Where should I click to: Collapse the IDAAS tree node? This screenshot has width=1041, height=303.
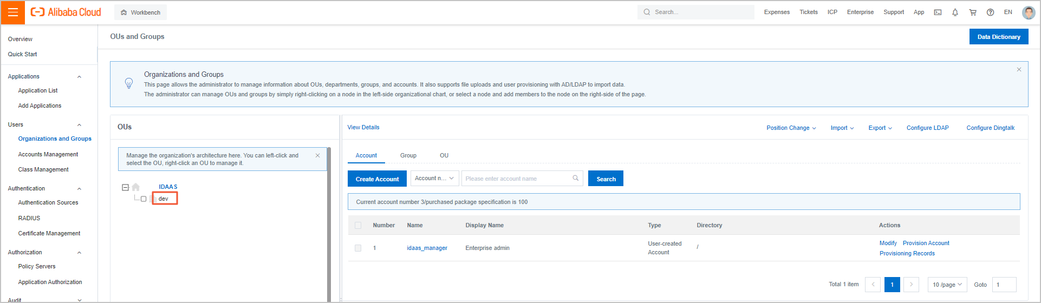[125, 187]
